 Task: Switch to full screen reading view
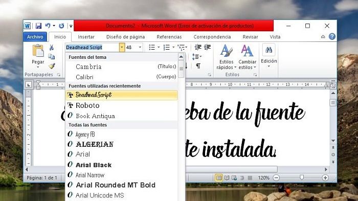[x=227, y=177]
